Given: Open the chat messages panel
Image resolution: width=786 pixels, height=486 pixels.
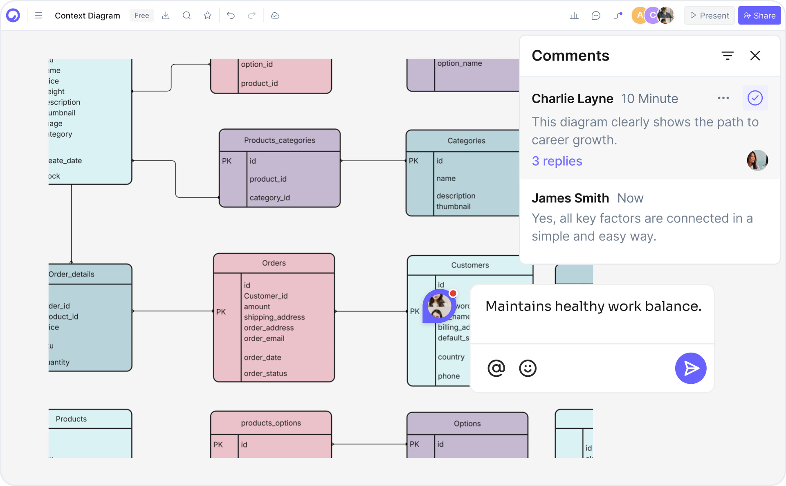Looking at the screenshot, I should tap(596, 15).
